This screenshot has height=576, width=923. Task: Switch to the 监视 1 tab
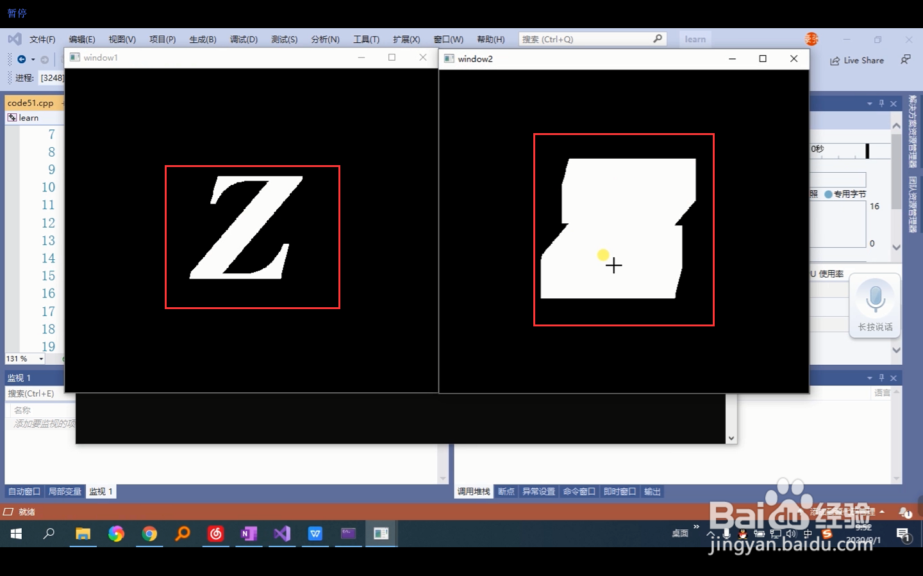click(101, 492)
